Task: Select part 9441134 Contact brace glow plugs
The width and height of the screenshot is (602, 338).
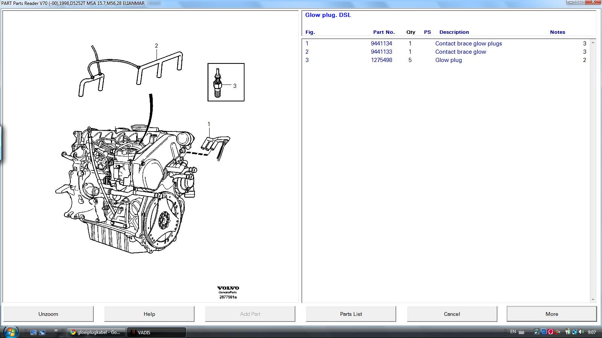Action: tap(468, 44)
